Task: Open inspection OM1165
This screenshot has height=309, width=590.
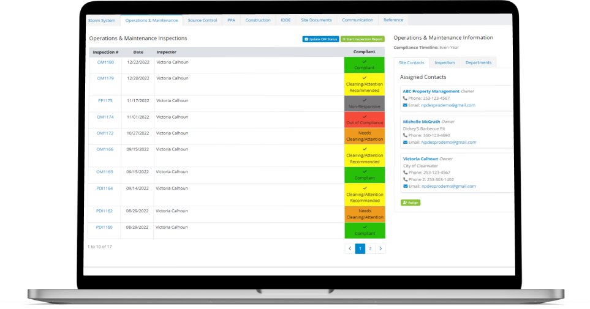Action: point(105,172)
